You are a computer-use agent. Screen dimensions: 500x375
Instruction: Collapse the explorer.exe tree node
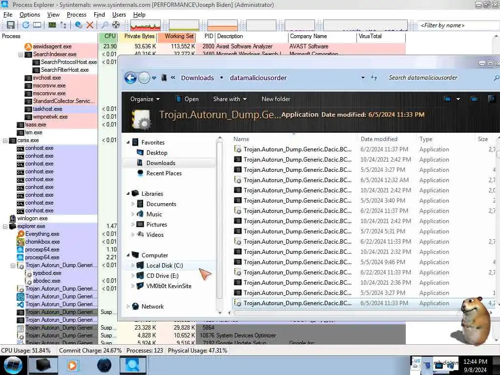(5, 227)
